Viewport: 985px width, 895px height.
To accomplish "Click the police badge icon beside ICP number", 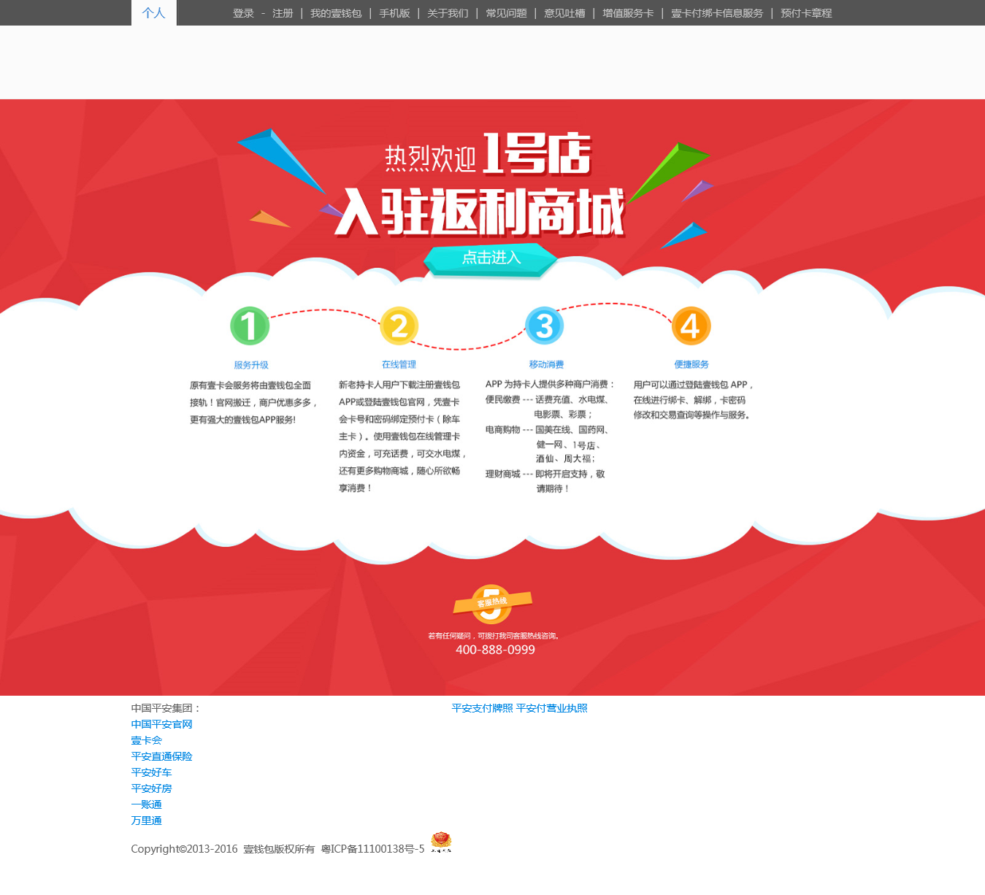I will [x=441, y=842].
